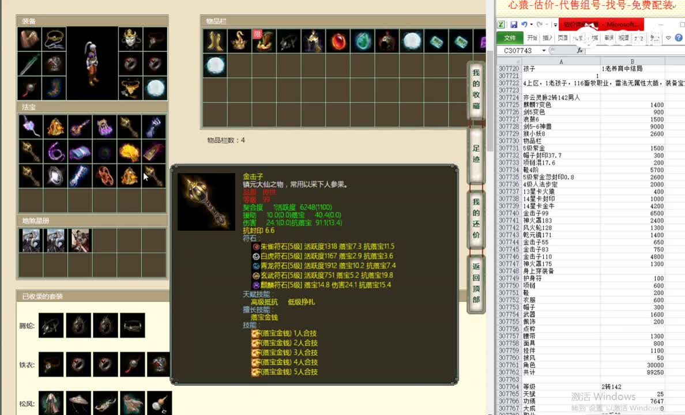The image size is (685, 415).
Task: Click cell with value 89250
Action: (x=633, y=372)
